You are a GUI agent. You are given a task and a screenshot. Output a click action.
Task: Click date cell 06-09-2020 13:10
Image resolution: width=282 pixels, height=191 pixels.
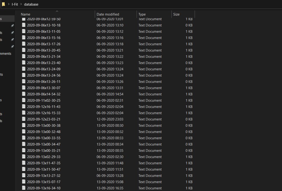click(110, 25)
